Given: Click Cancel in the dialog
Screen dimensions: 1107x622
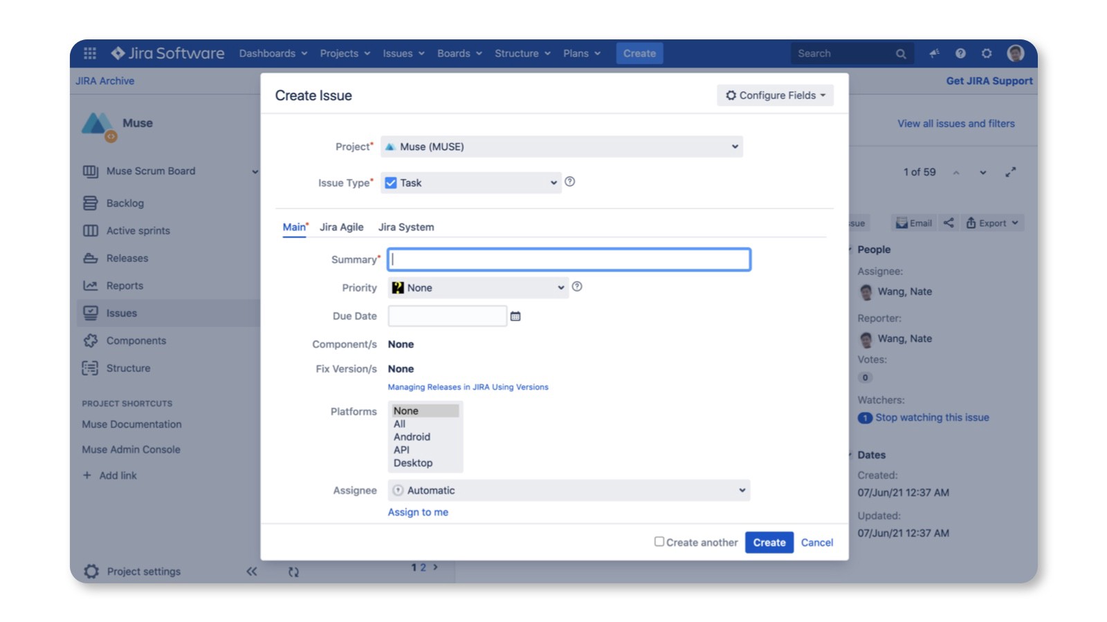Looking at the screenshot, I should (x=817, y=543).
